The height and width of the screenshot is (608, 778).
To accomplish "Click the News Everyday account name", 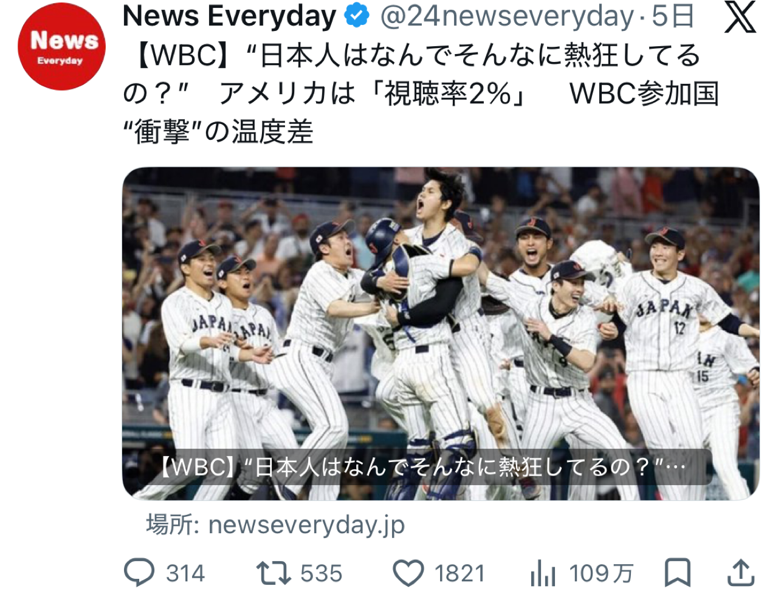I will [x=230, y=16].
